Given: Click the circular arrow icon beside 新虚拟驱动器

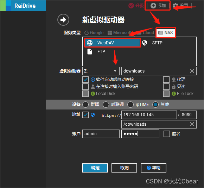Looking at the screenshot, I should coord(63,20).
